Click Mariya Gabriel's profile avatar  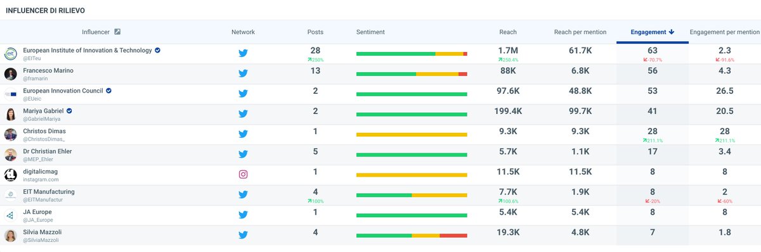click(x=10, y=114)
